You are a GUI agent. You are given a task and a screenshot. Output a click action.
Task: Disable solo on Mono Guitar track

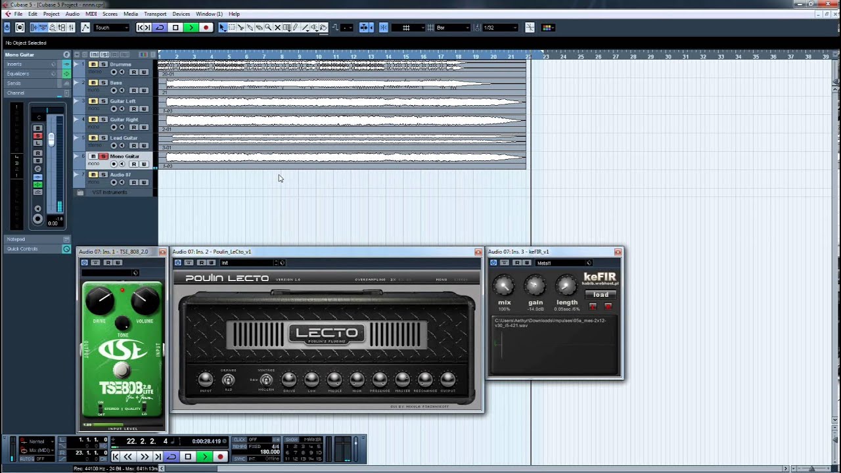point(103,156)
